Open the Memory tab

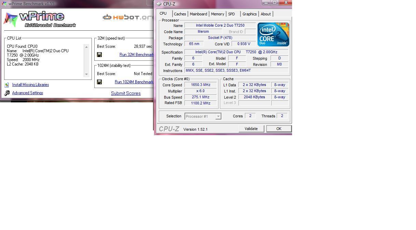(x=218, y=14)
